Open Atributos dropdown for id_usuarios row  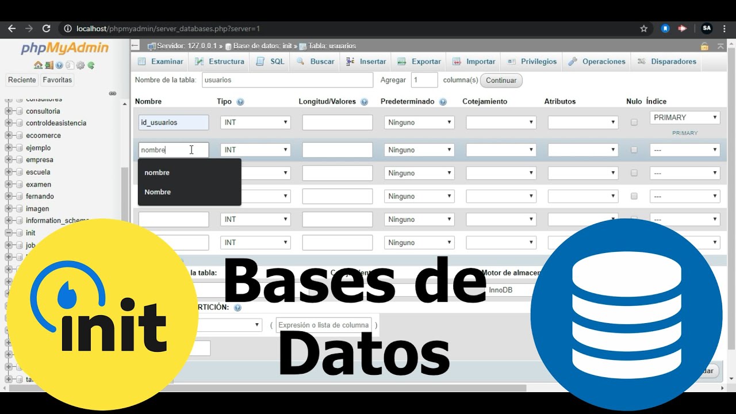(x=583, y=122)
